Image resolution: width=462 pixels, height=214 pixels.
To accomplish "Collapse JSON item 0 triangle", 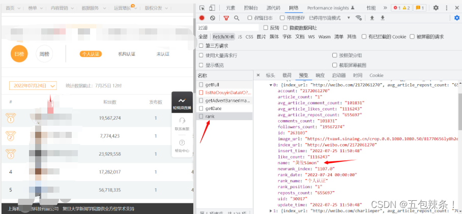I will 271,85.
